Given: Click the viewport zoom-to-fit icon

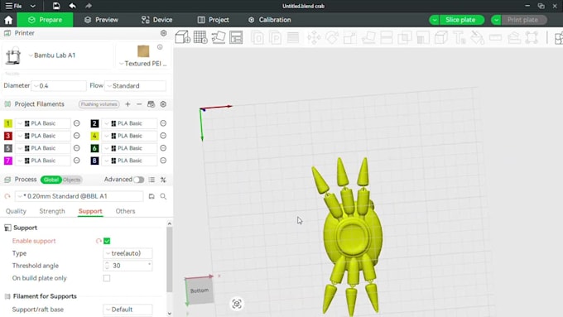Looking at the screenshot, I should coord(237,304).
